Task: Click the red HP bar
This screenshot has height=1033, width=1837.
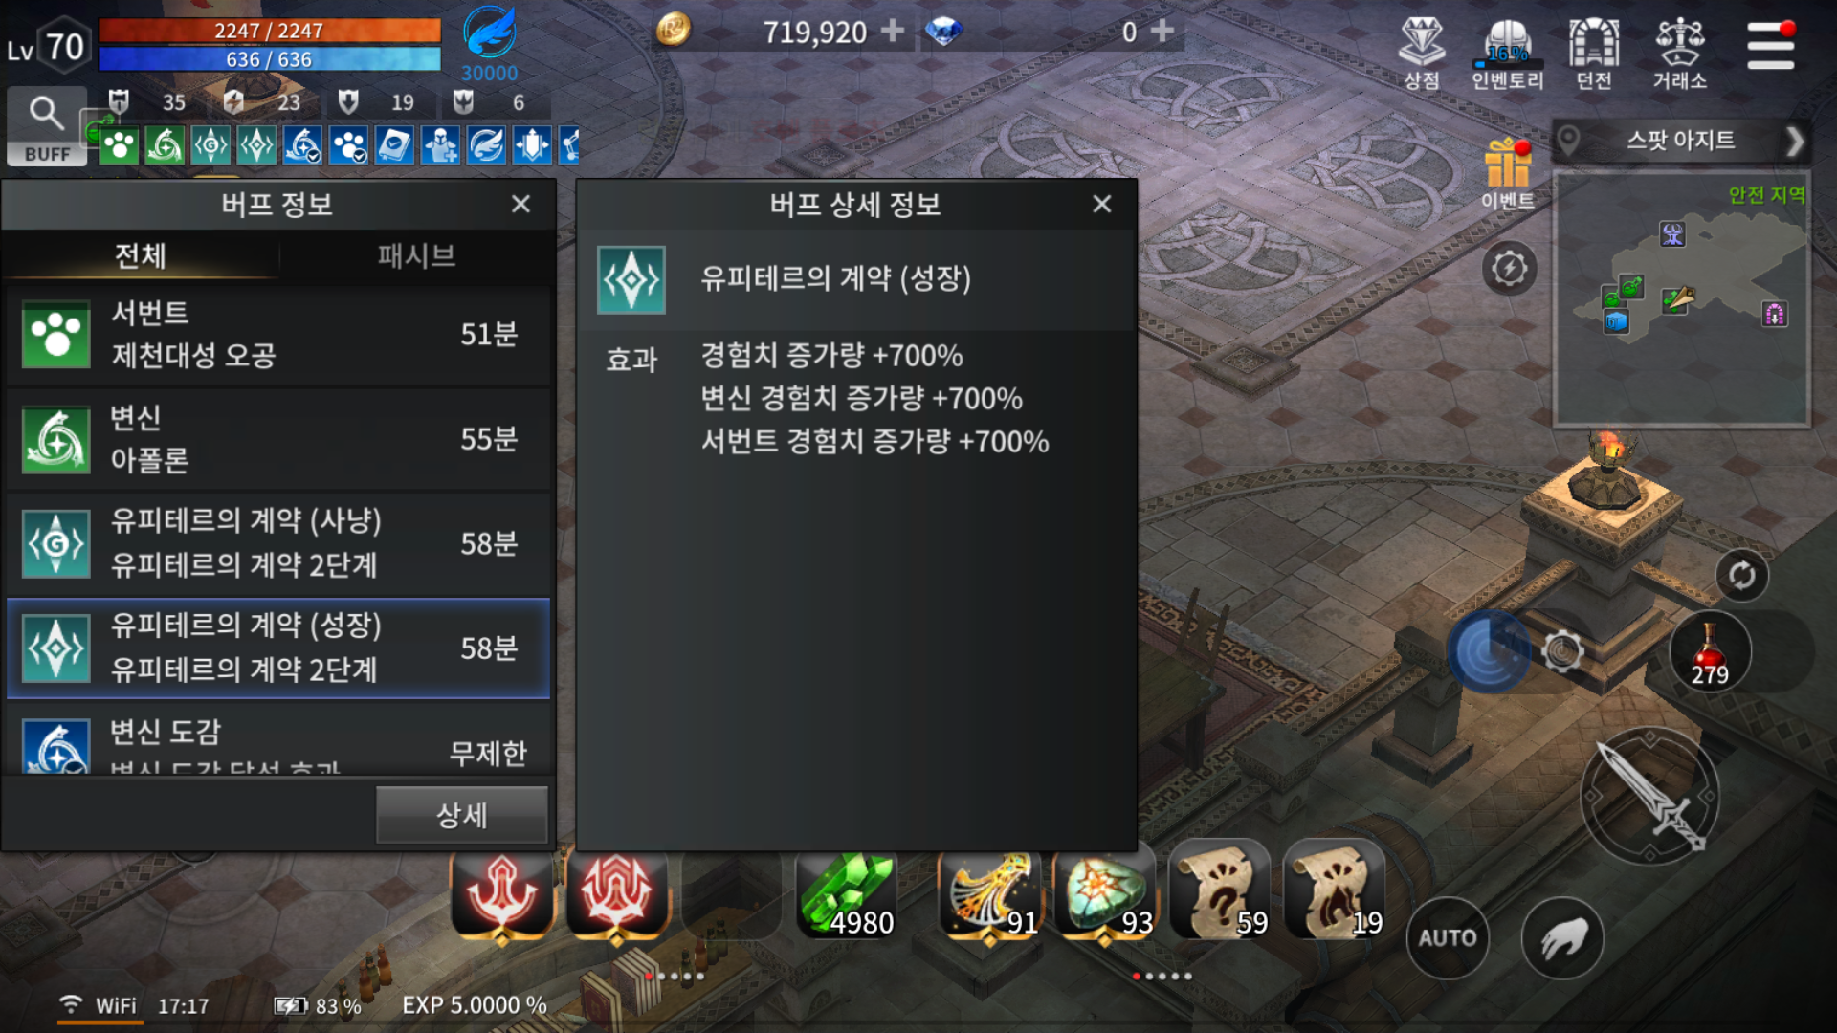Action: coord(269,31)
